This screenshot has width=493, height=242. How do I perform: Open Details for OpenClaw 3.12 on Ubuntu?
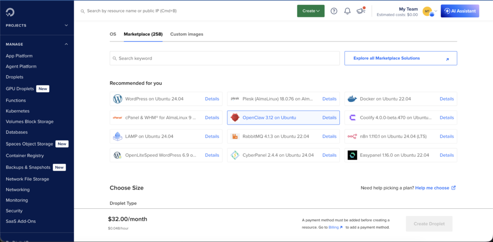click(x=329, y=117)
